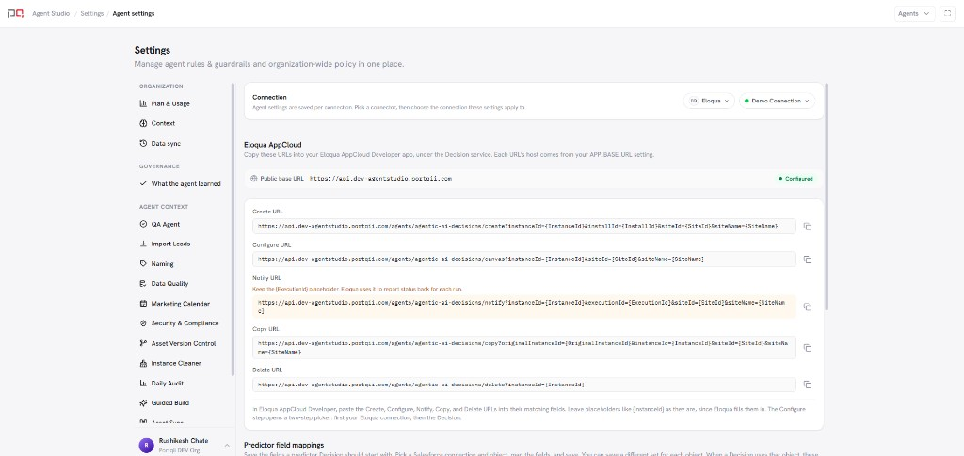Open the Plan & Usage menu item
The width and height of the screenshot is (964, 456).
click(170, 103)
